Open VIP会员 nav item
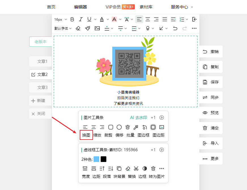The height and width of the screenshot is (190, 247). 113,7
